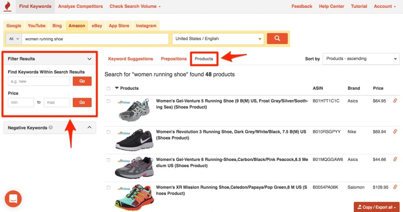Screen dimensions: 403x212
Task: Click the flame logo icon
Action: 8,6
